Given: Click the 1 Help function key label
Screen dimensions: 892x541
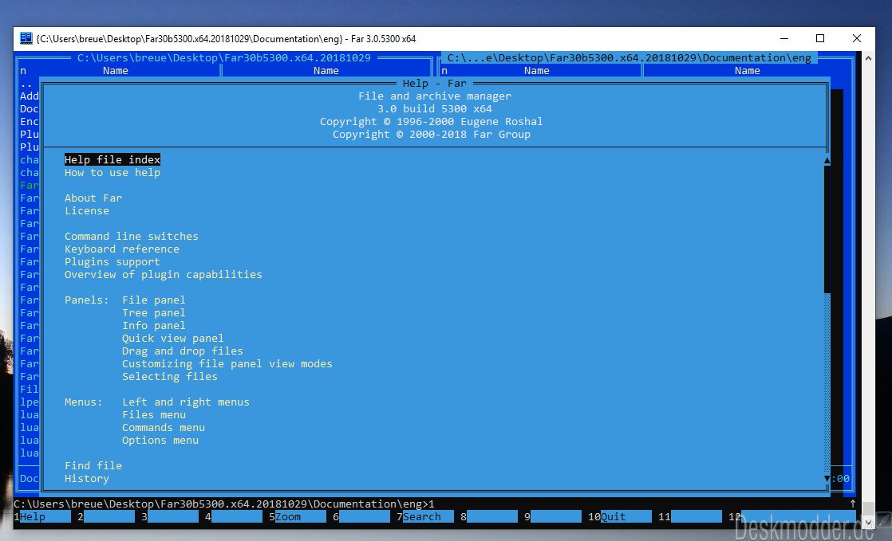Looking at the screenshot, I should pos(42,516).
